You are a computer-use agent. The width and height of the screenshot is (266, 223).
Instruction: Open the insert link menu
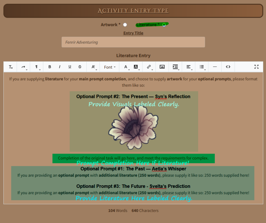149,67
